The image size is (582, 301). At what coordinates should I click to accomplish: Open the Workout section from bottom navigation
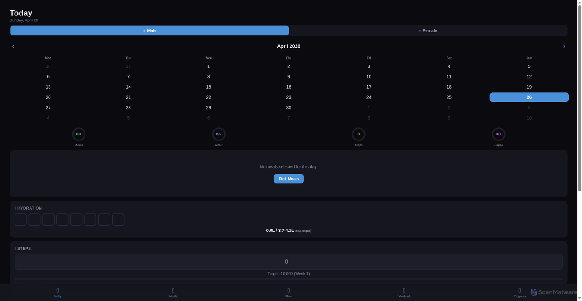click(404, 292)
